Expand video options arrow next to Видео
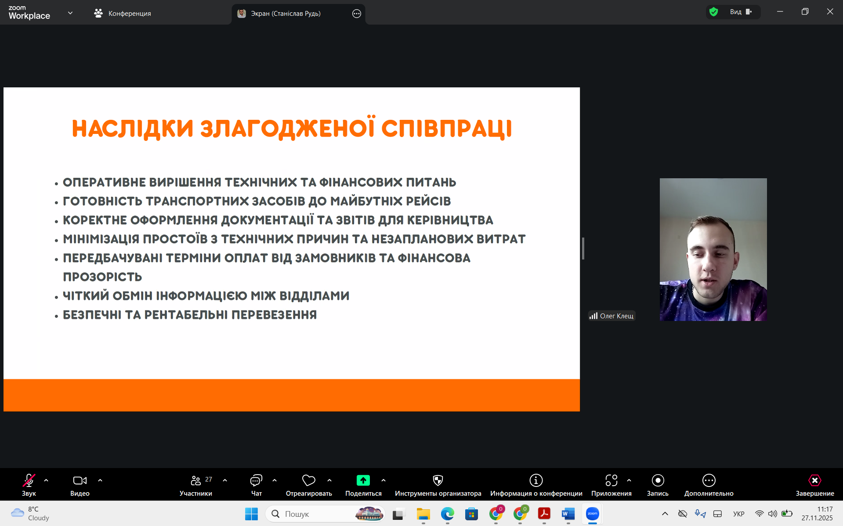 point(100,480)
